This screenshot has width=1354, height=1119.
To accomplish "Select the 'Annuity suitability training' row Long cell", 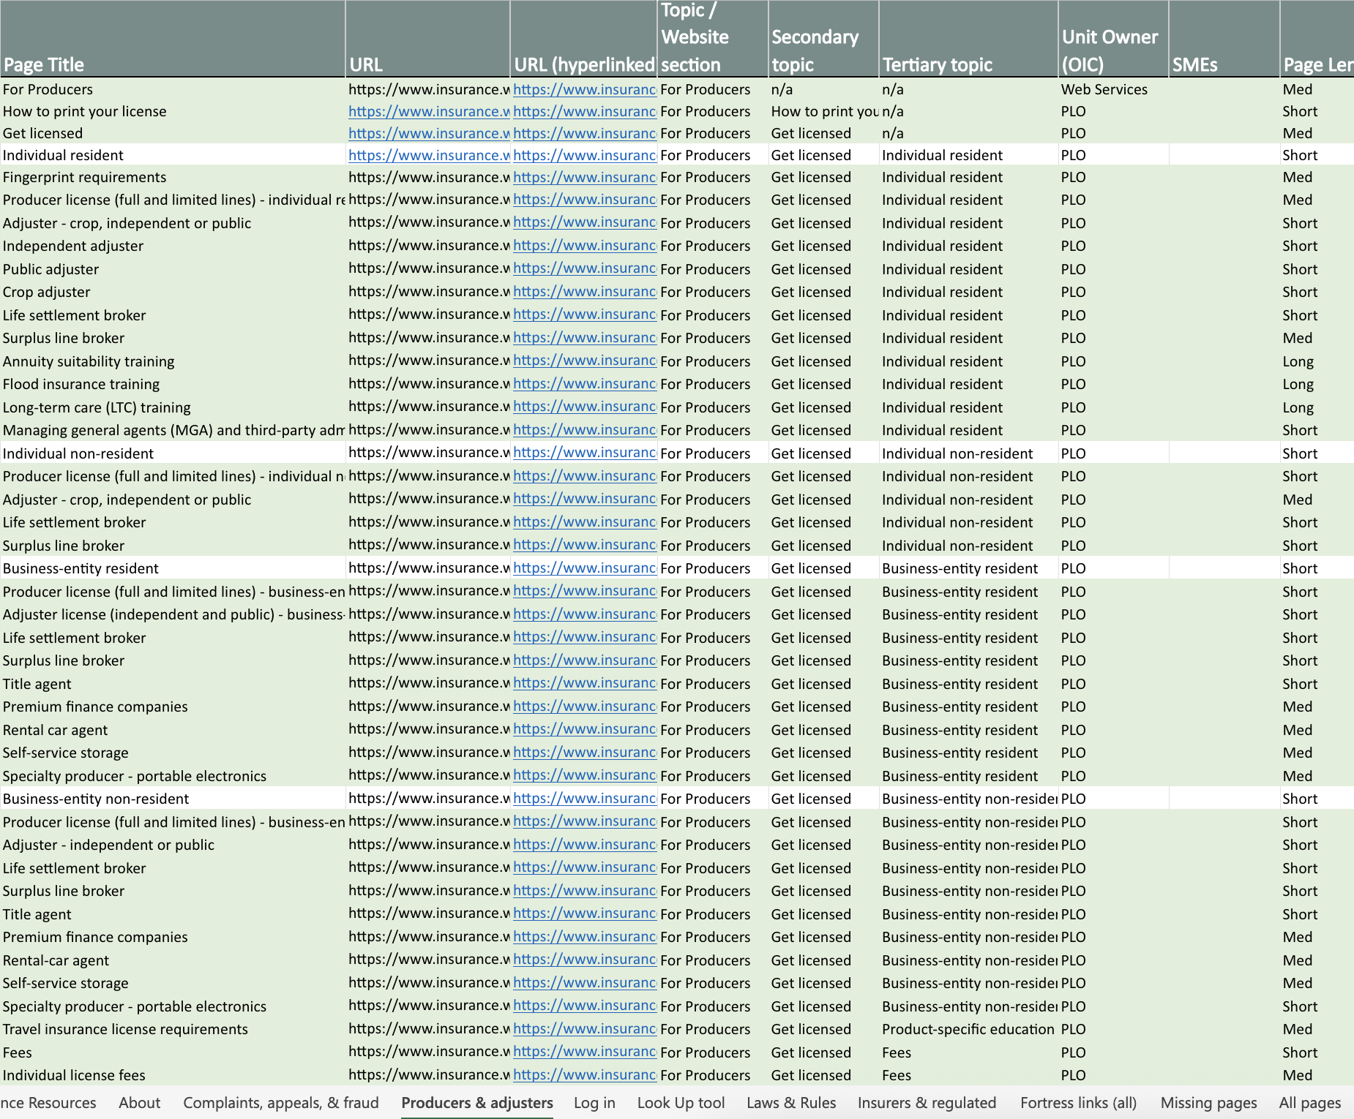I will (1317, 361).
